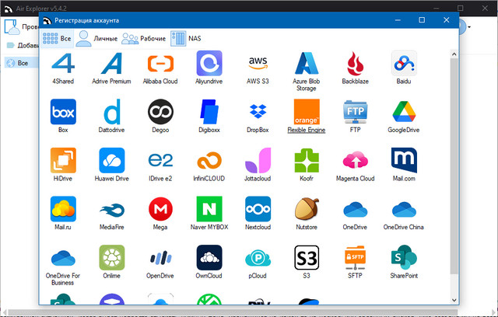Select the MediaFire icon
498x317 pixels.
(111, 209)
